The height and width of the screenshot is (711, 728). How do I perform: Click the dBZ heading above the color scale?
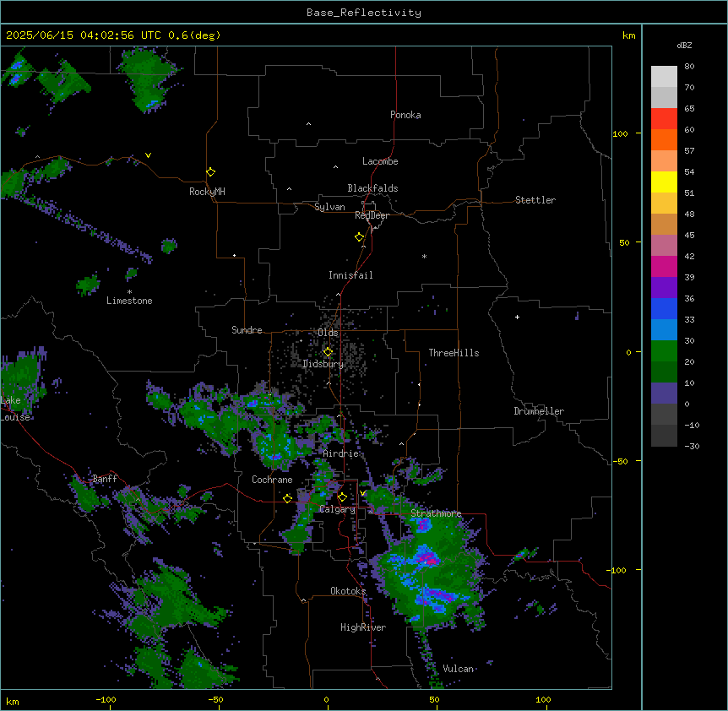pyautogui.click(x=684, y=45)
